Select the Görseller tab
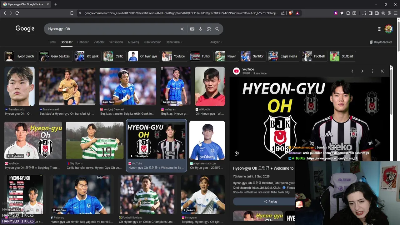The height and width of the screenshot is (225, 400). (67, 42)
